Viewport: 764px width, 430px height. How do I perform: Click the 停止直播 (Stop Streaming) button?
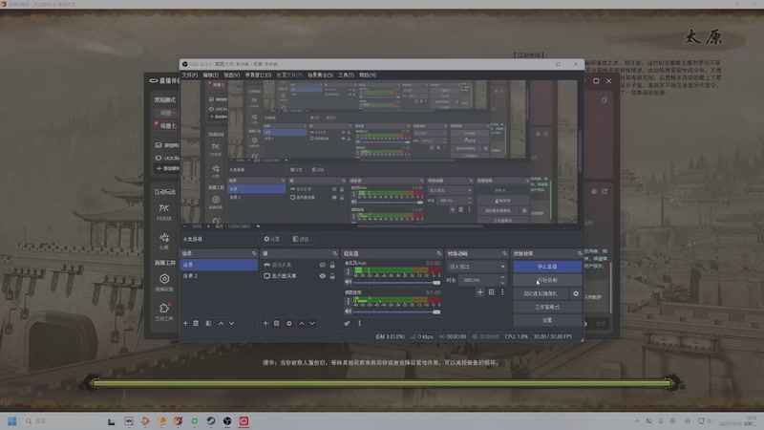(x=547, y=267)
